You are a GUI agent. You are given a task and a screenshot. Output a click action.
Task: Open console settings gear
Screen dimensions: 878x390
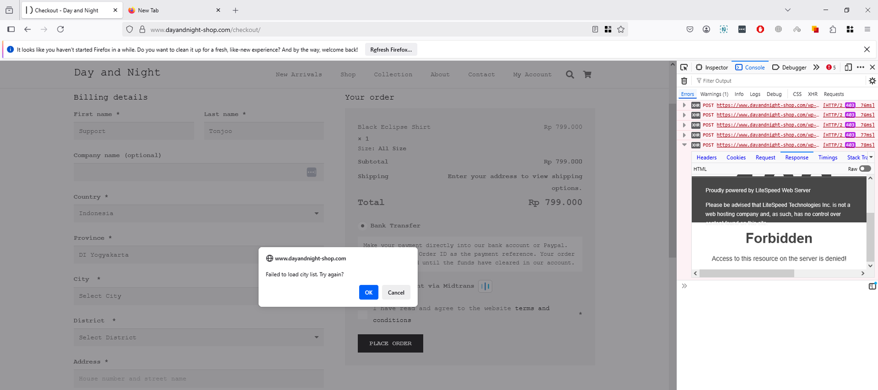(x=872, y=81)
